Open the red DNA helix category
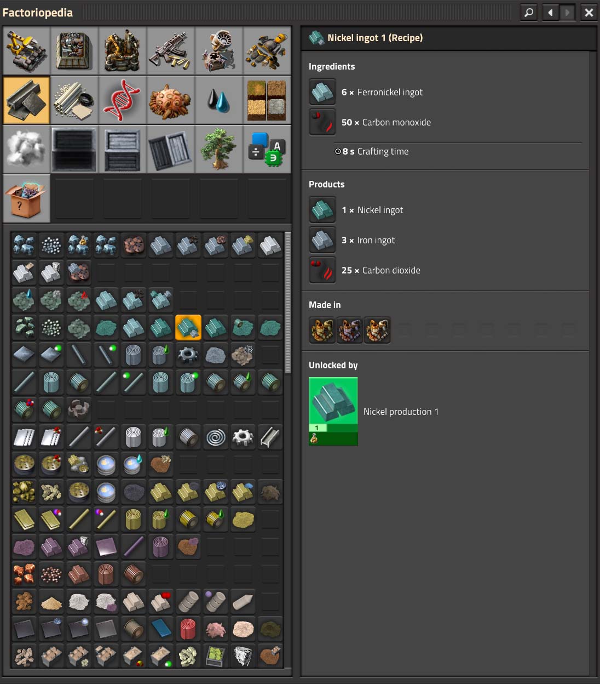The height and width of the screenshot is (684, 600). point(123,100)
